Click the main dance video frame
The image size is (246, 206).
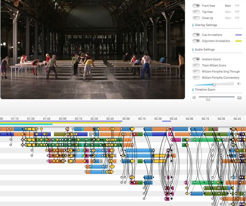pyautogui.click(x=93, y=49)
